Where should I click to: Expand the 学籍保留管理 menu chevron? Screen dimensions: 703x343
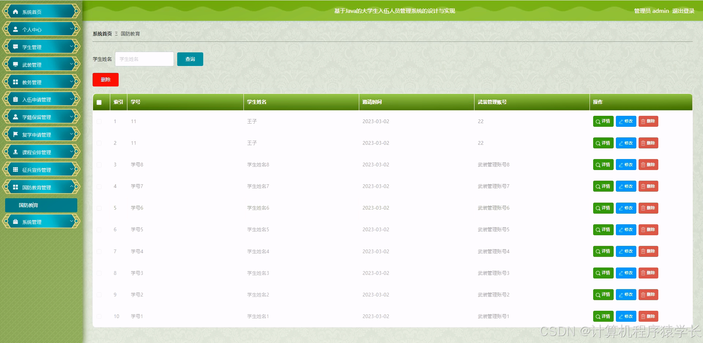click(72, 117)
